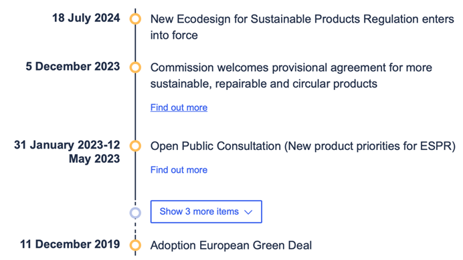
Task: Click the 11 December 2019 date label
Action: (x=70, y=245)
